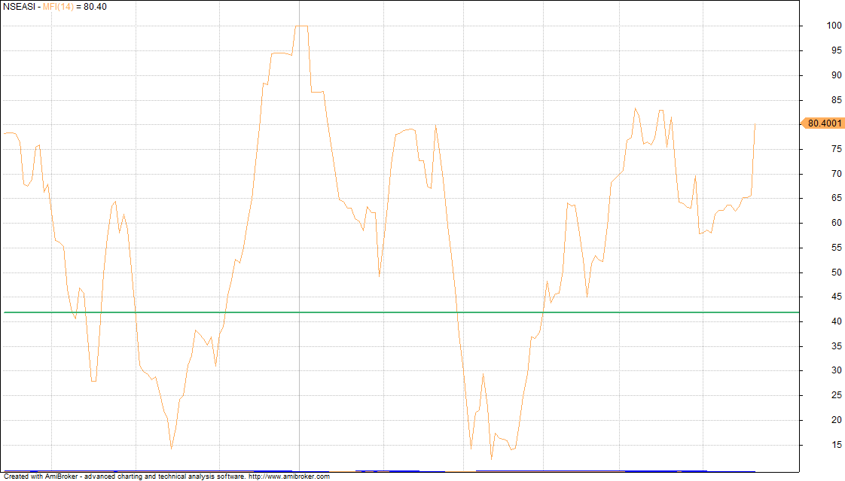
Task: Click the MFI line's flat peak at 100
Action: coord(301,26)
